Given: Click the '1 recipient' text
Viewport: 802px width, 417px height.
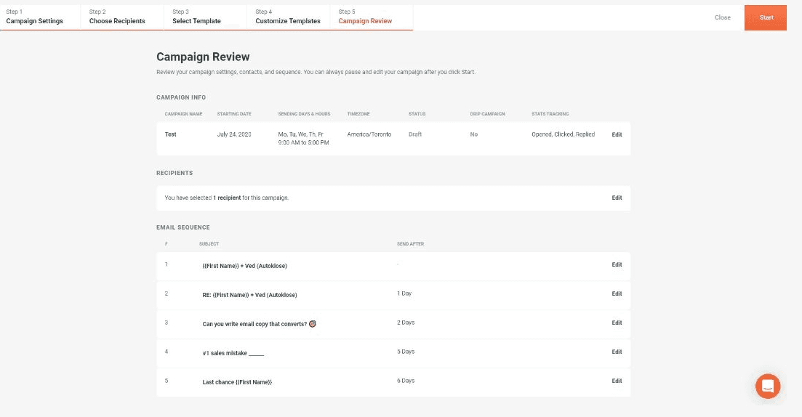Looking at the screenshot, I should (227, 198).
